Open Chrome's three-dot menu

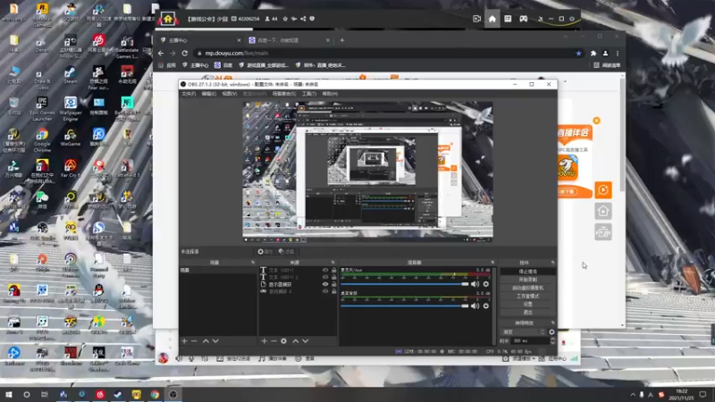(x=618, y=54)
